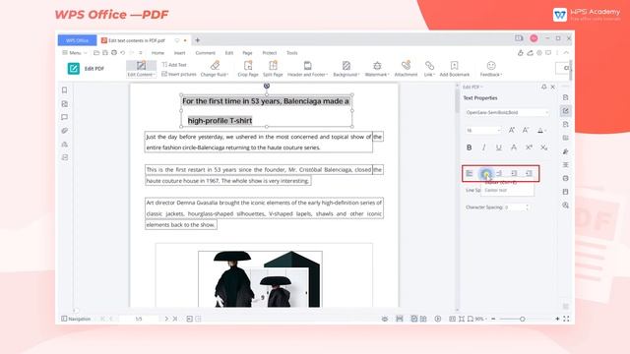
Task: Click the Undo icon in quick access
Action: pyautogui.click(x=122, y=53)
